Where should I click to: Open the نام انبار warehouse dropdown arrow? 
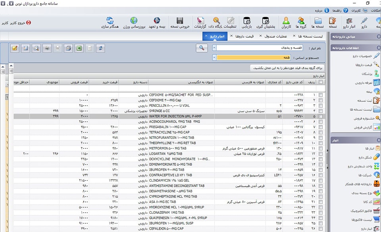point(214,48)
